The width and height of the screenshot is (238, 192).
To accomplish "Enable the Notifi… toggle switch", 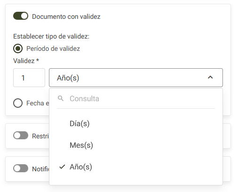I will (21, 168).
